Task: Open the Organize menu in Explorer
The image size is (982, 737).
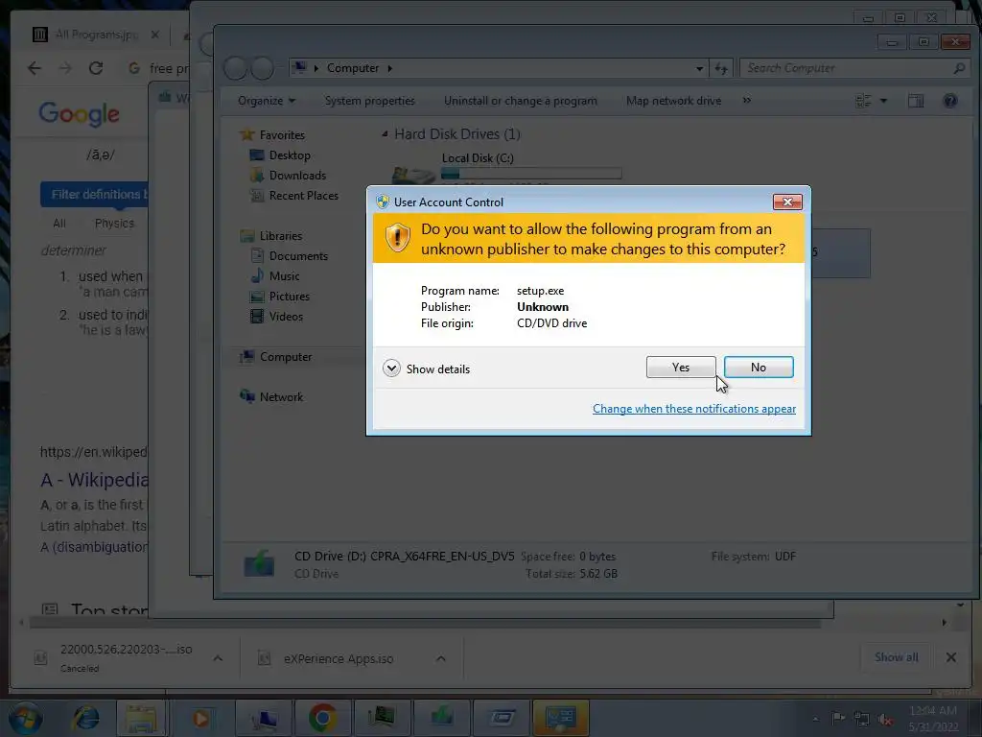Action: 267,101
